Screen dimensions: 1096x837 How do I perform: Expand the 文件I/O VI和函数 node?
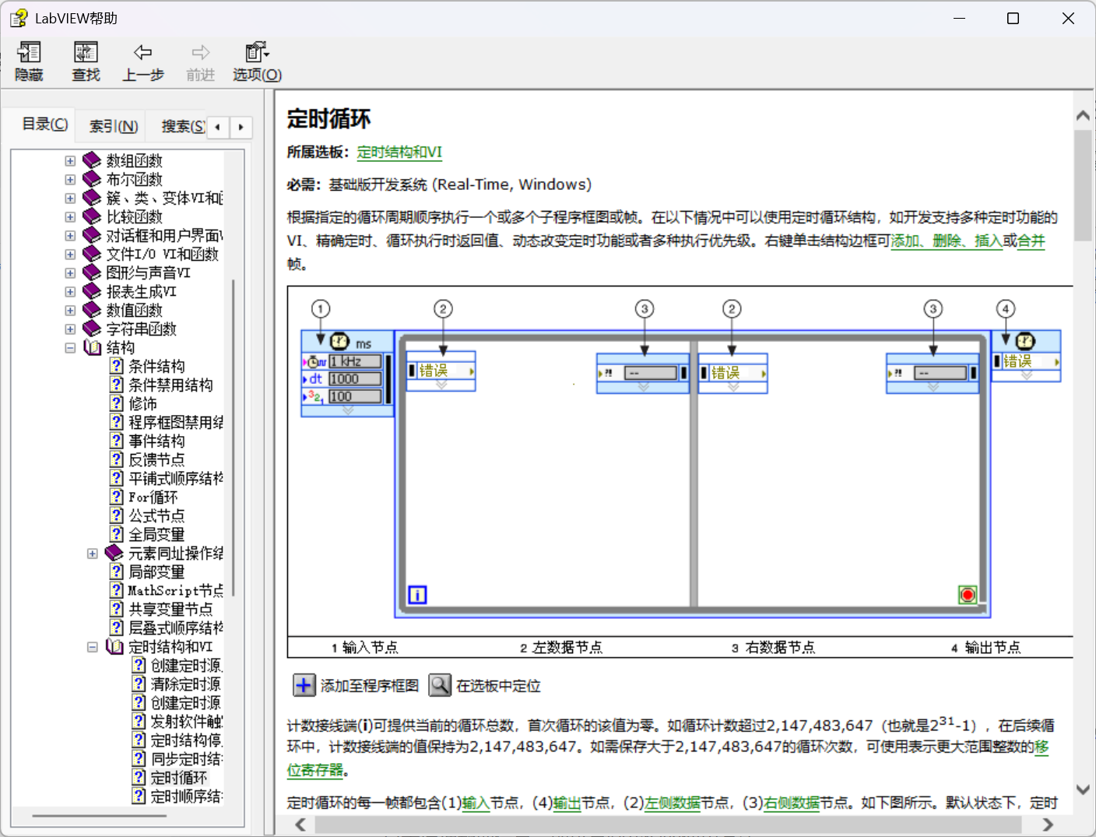[70, 255]
